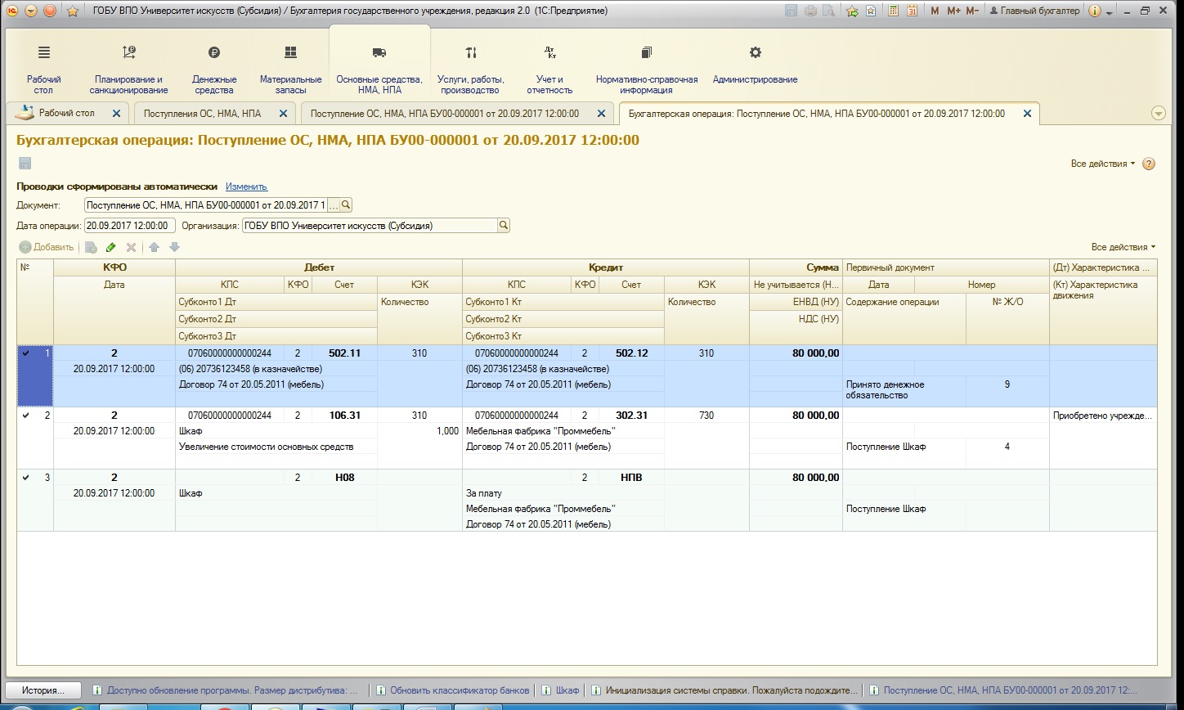This screenshot has width=1184, height=710.
Task: Open Главный бухгалтер user dropdown
Action: tap(1050, 11)
